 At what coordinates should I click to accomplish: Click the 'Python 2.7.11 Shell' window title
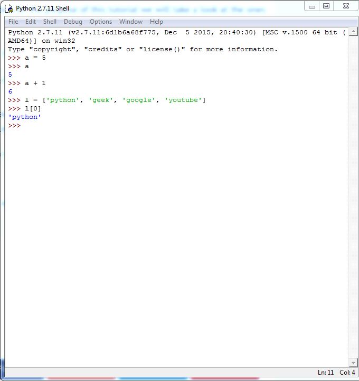tap(42, 8)
